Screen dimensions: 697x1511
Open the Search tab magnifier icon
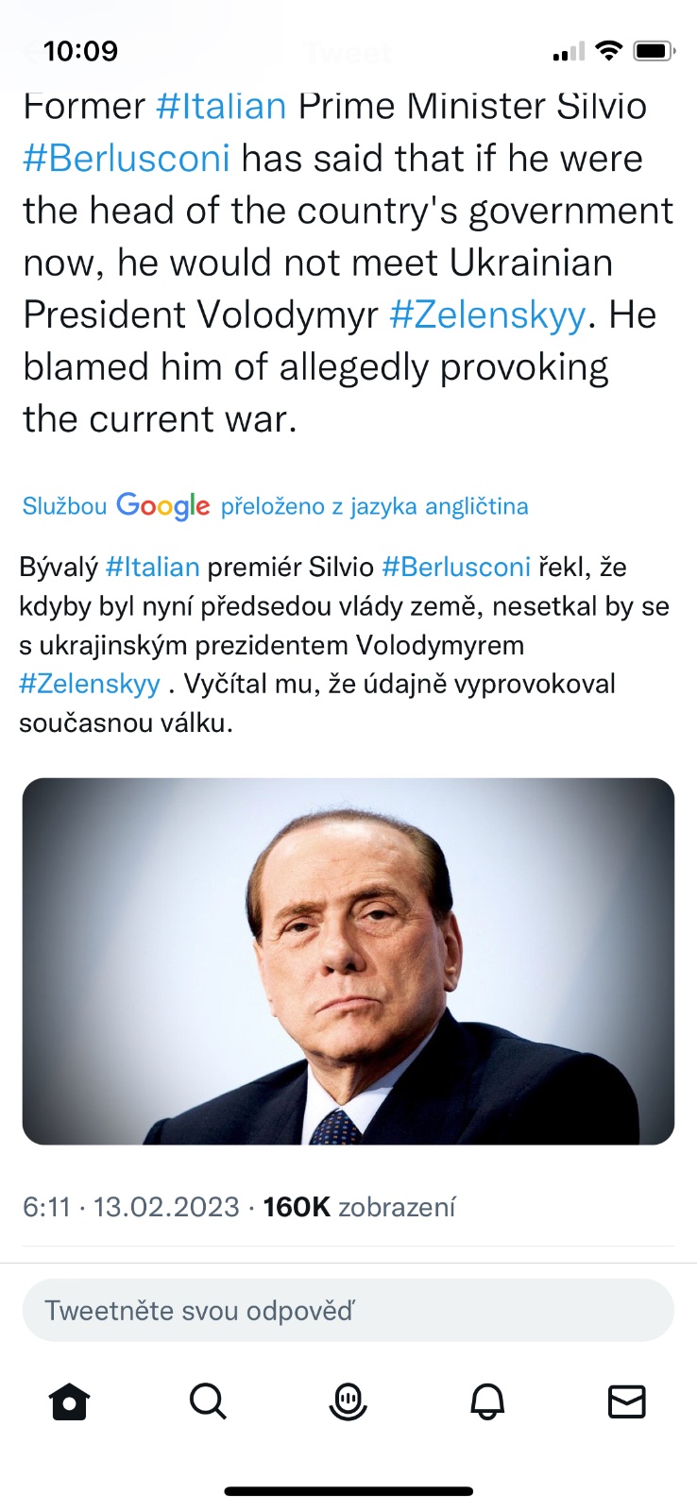[x=208, y=1401]
